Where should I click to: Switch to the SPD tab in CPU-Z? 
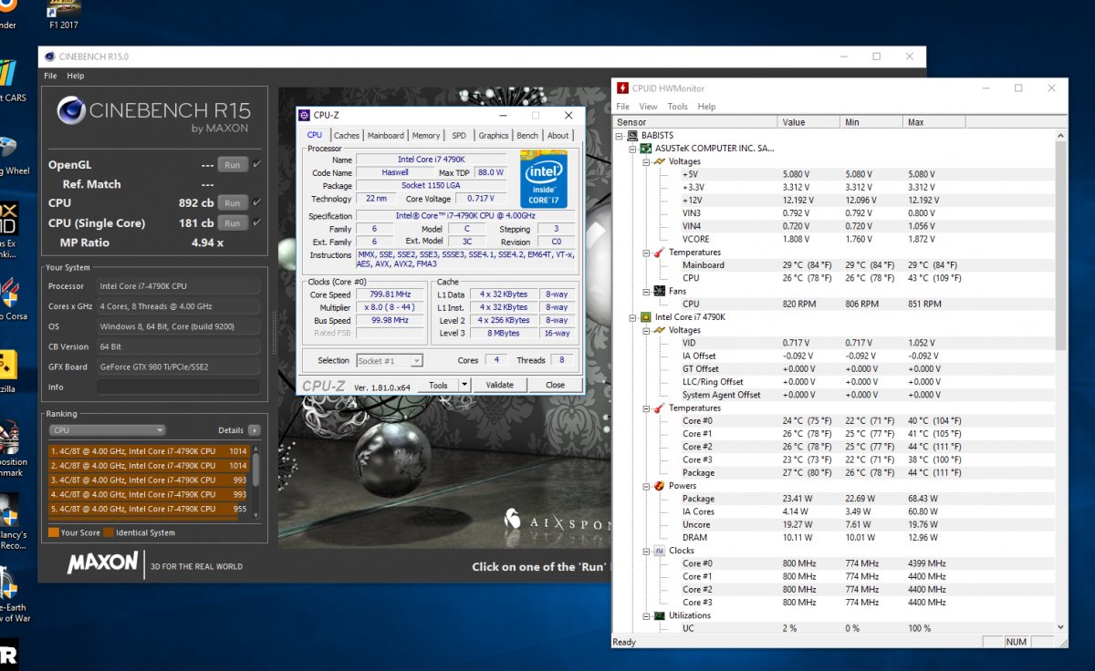tap(459, 136)
